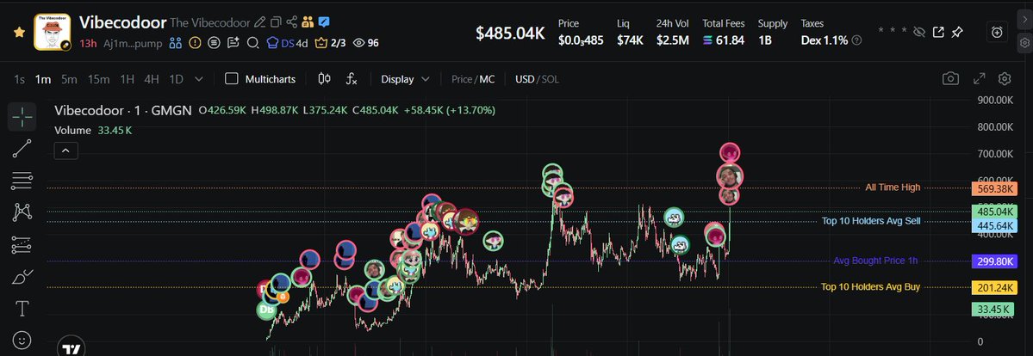Select the 4H timeframe
Viewport: 1033px width, 356px height.
pos(152,79)
